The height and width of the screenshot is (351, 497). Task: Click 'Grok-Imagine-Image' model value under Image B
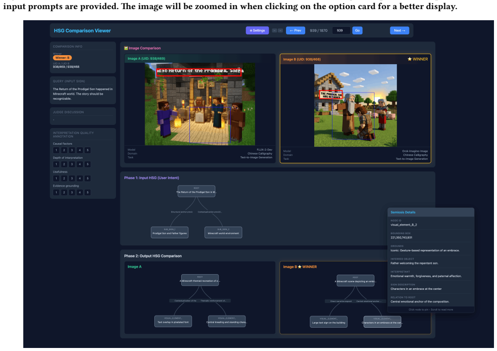tap(415, 151)
